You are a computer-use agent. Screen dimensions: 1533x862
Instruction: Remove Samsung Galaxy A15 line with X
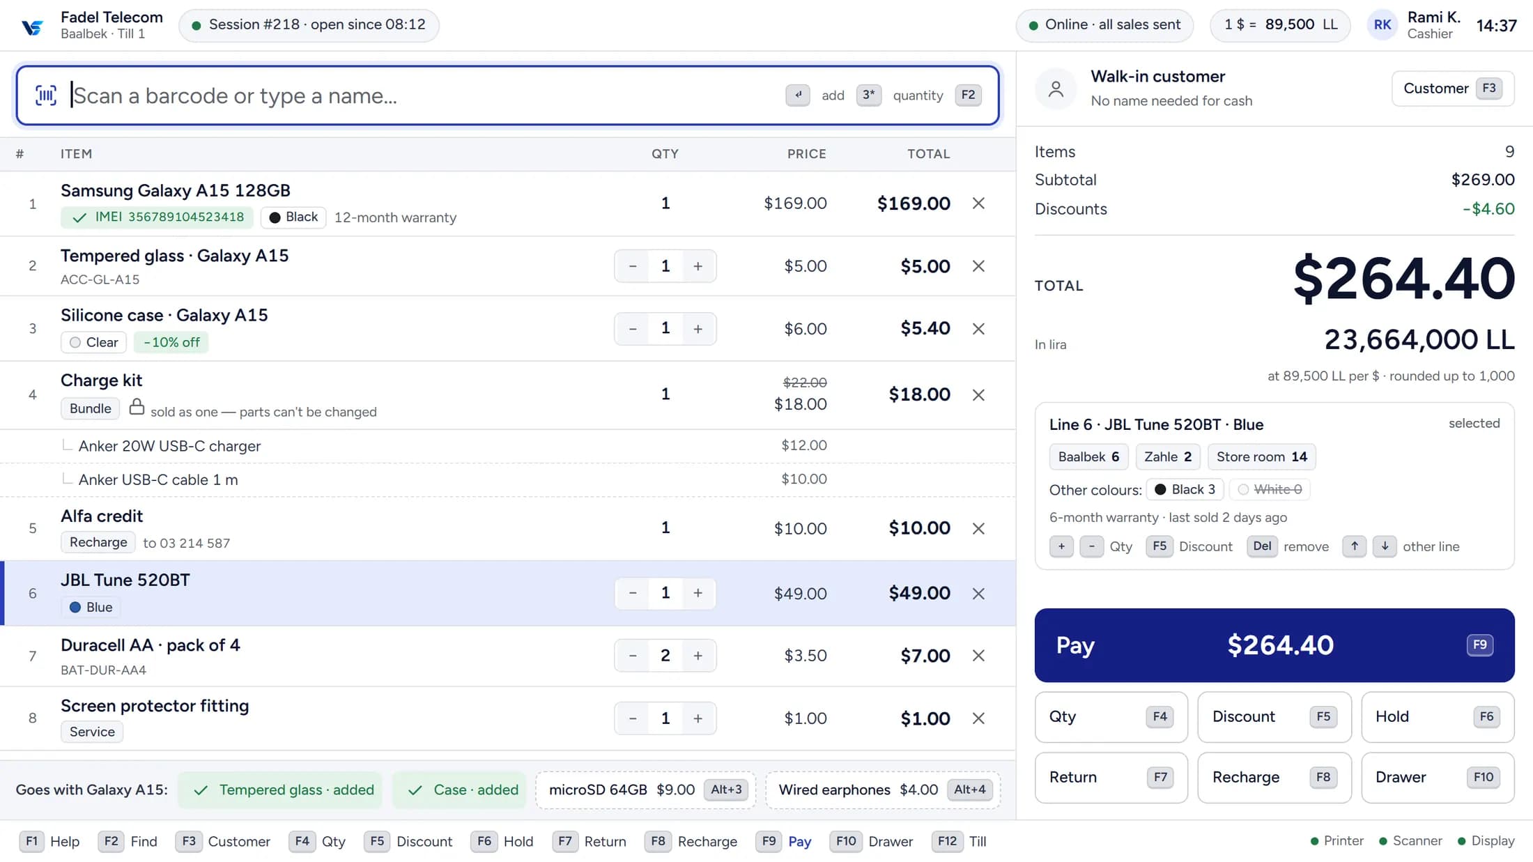pos(978,203)
